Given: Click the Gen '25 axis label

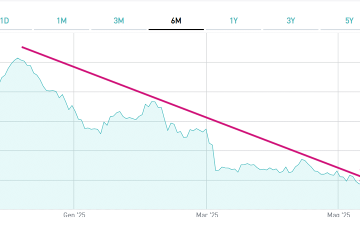Looking at the screenshot, I should (x=73, y=215).
